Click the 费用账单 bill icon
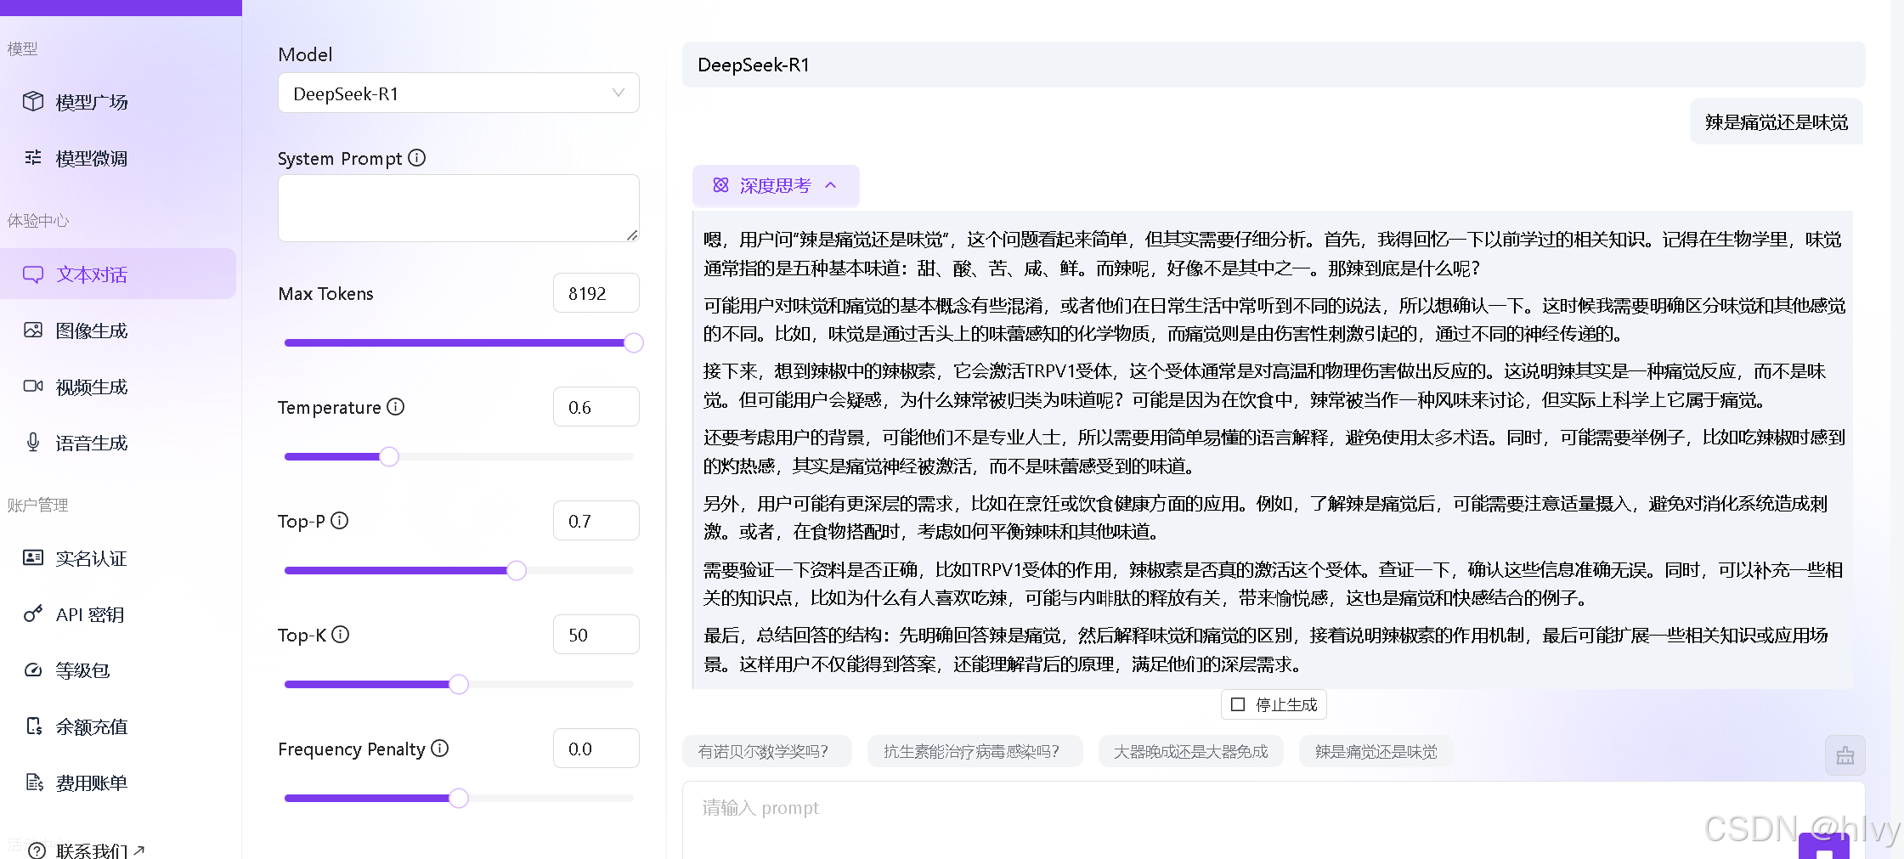Screen dimensions: 1904x859 click(34, 782)
